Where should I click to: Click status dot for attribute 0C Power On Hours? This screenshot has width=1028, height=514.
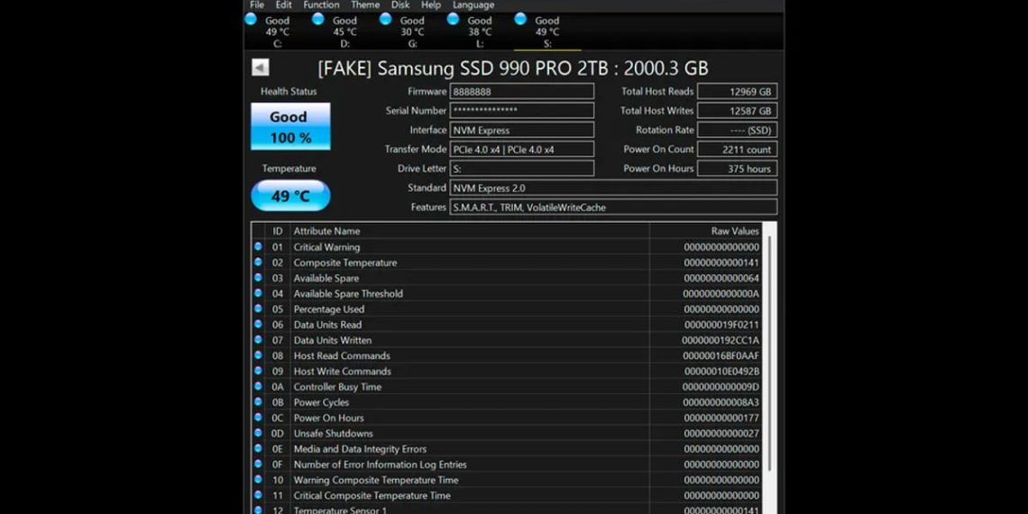[258, 418]
